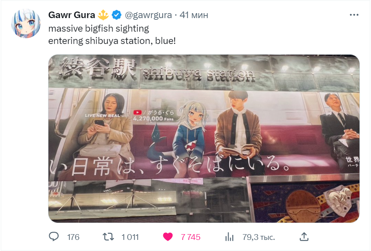The width and height of the screenshot is (371, 251).
Task: Open the @gawrgura handle link
Action: 148,15
